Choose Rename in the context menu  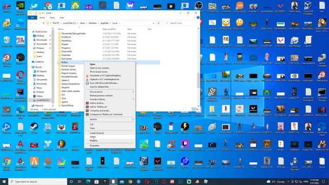94,140
